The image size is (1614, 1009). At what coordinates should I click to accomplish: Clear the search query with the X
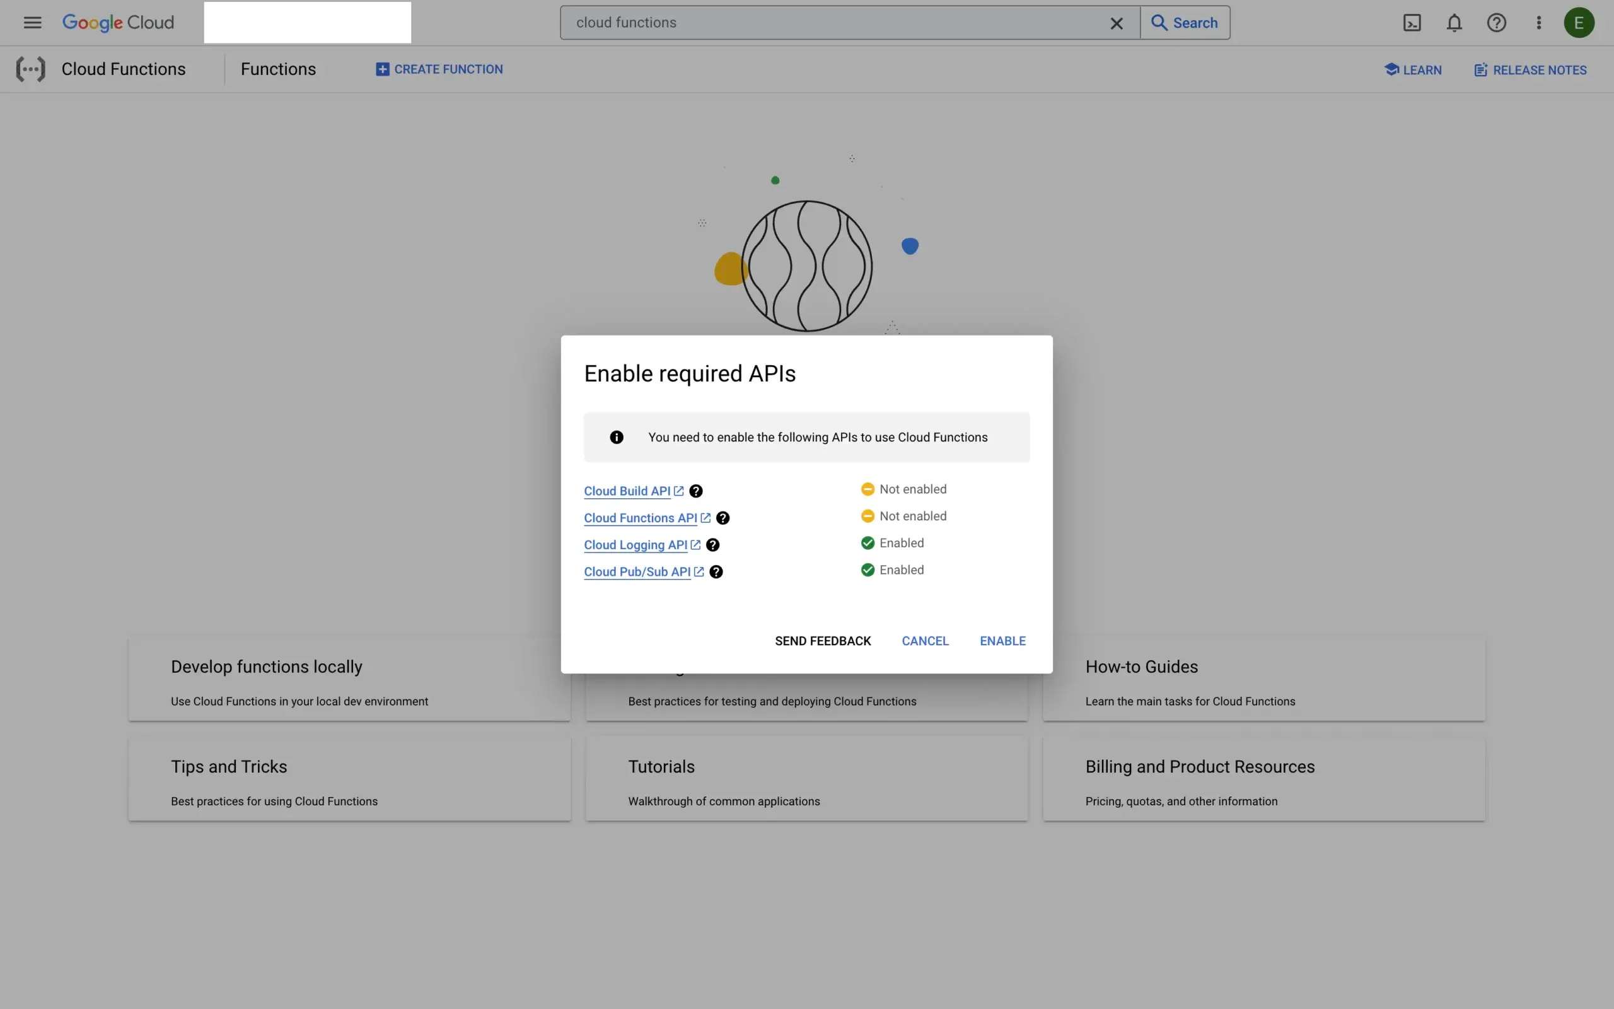click(1117, 22)
